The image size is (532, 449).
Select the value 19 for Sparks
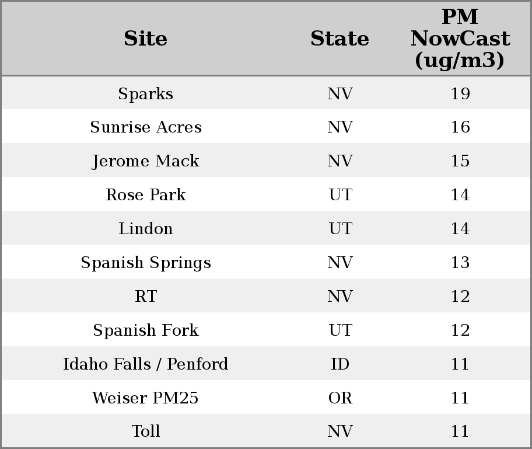(x=460, y=94)
